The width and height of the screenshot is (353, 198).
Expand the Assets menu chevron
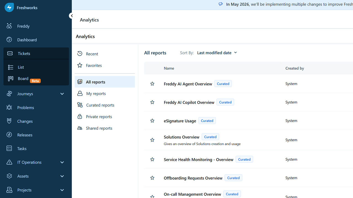click(x=62, y=176)
